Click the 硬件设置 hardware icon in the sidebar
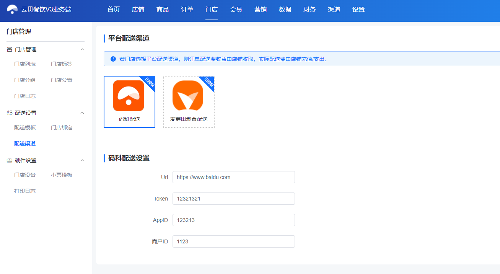The width and height of the screenshot is (500, 274). tap(10, 161)
